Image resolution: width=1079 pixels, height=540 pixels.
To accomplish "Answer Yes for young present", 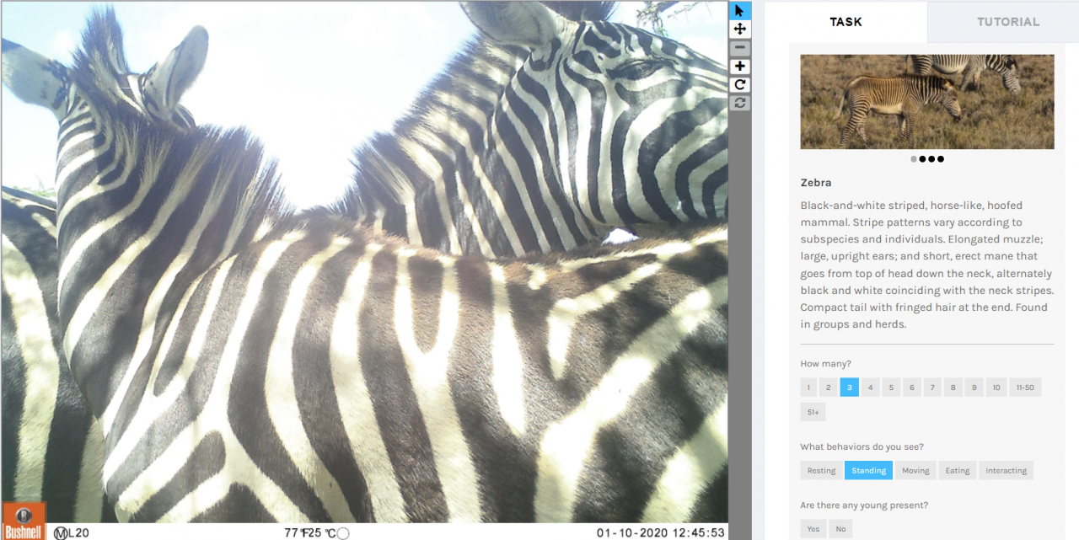I will click(813, 529).
